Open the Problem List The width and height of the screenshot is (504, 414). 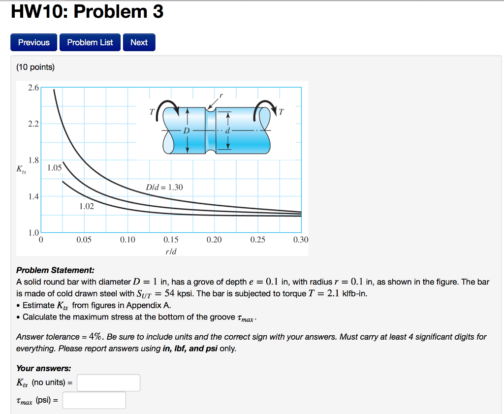tap(90, 42)
